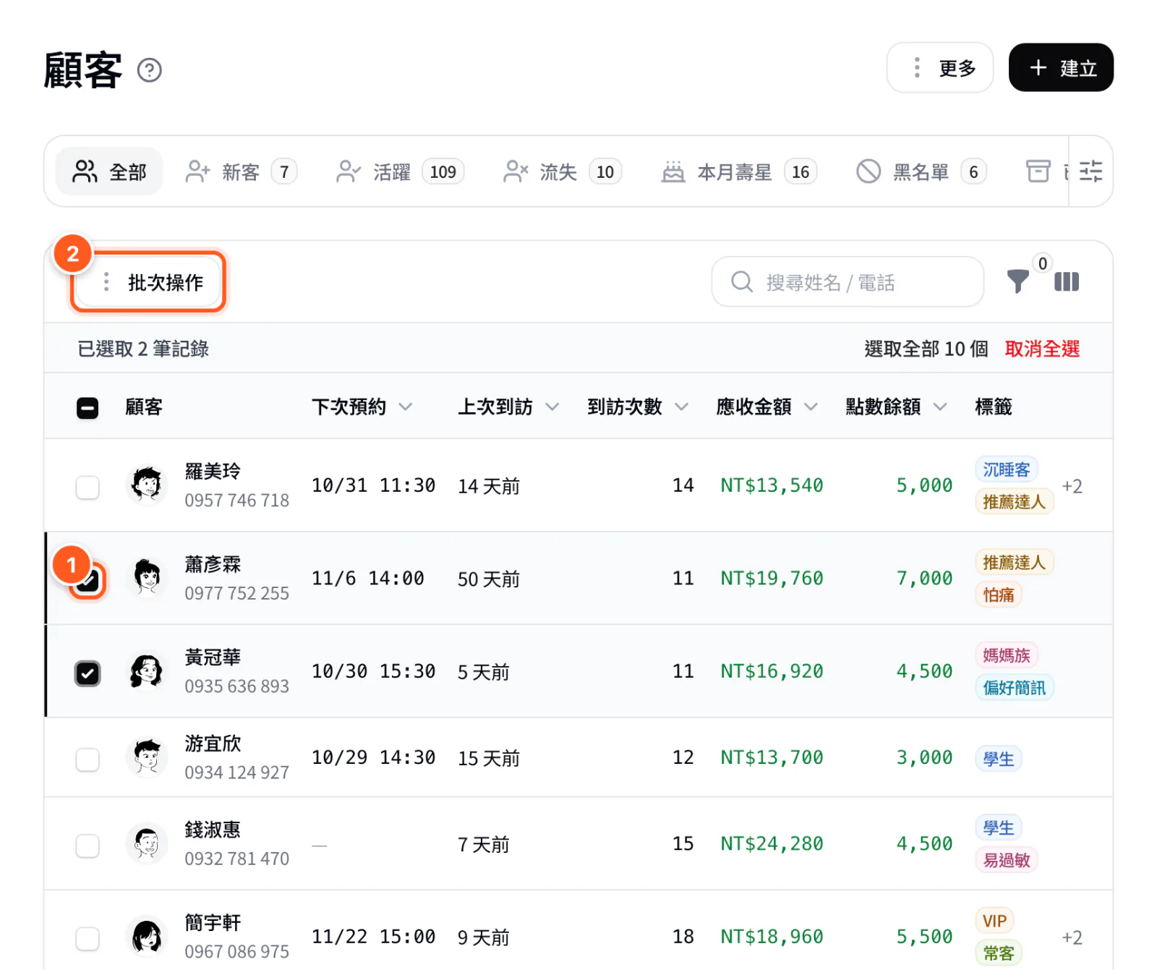Click 羅美玲's avatar

click(147, 485)
